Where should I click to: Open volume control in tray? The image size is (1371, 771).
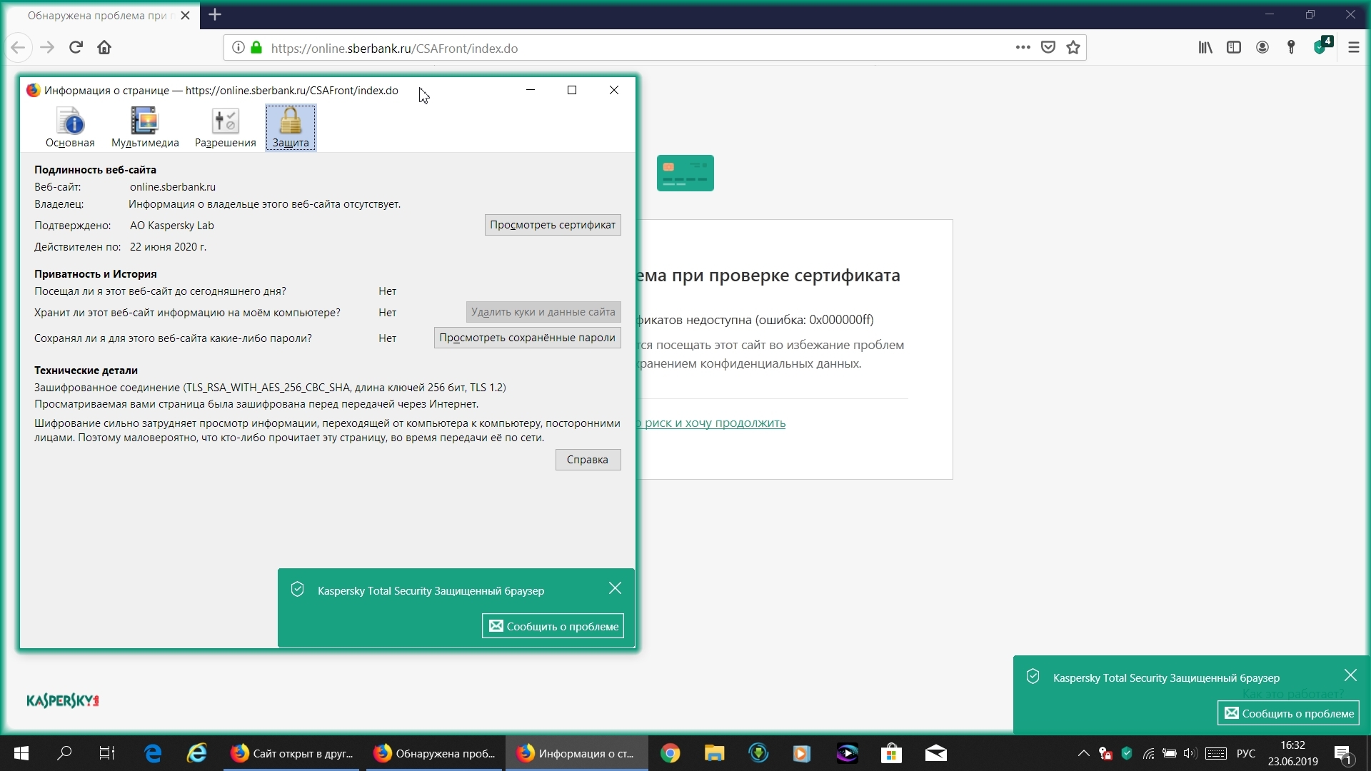(x=1190, y=753)
